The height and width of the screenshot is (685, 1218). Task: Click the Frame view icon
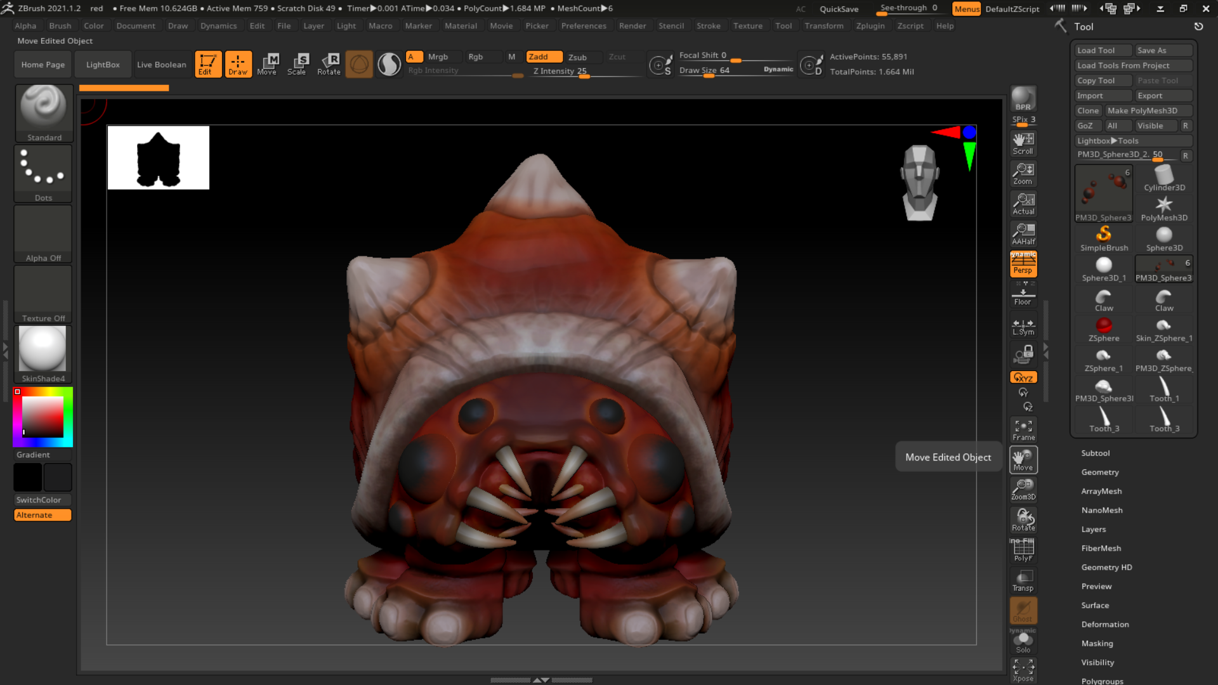[x=1023, y=429]
